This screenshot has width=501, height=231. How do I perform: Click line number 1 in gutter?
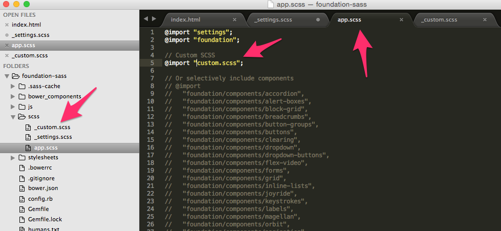(x=152, y=32)
